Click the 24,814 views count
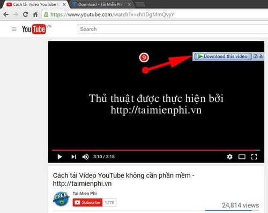 pyautogui.click(x=241, y=205)
